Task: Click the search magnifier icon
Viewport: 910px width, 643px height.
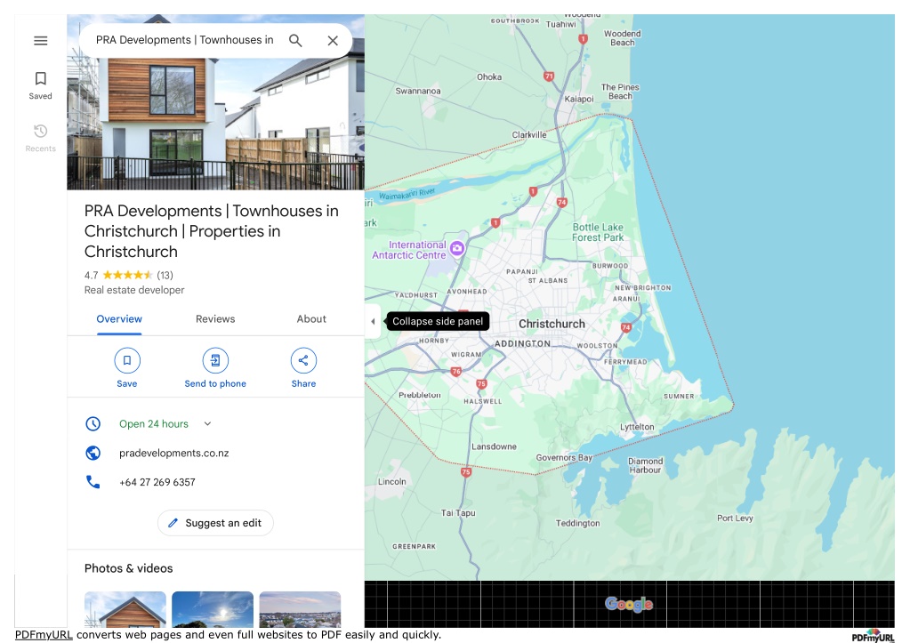Action: pos(295,41)
